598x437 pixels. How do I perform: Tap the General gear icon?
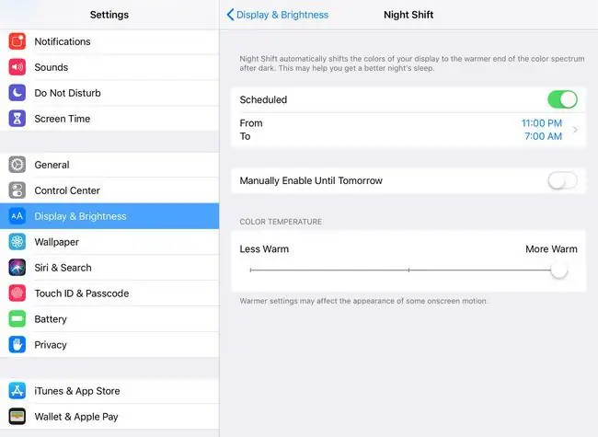[17, 165]
